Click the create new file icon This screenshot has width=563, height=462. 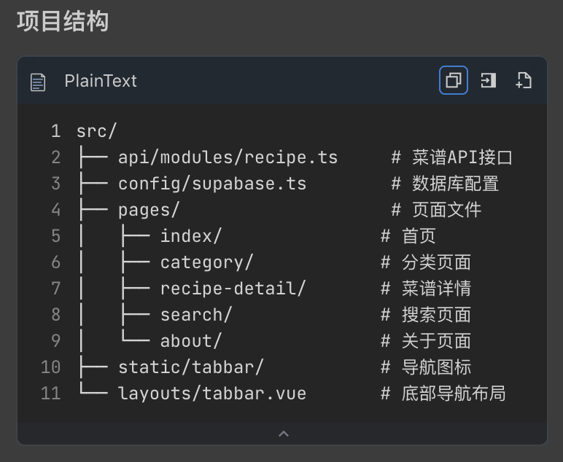(x=523, y=80)
